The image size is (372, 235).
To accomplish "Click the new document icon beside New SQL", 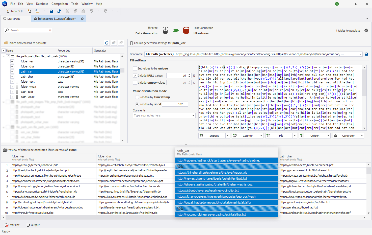I will tap(29, 11).
